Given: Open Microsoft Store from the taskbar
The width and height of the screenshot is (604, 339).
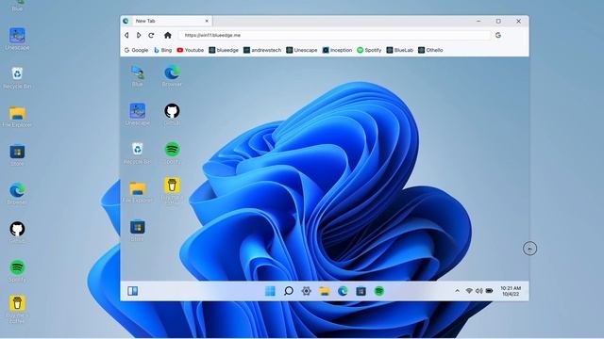Looking at the screenshot, I should coord(361,291).
